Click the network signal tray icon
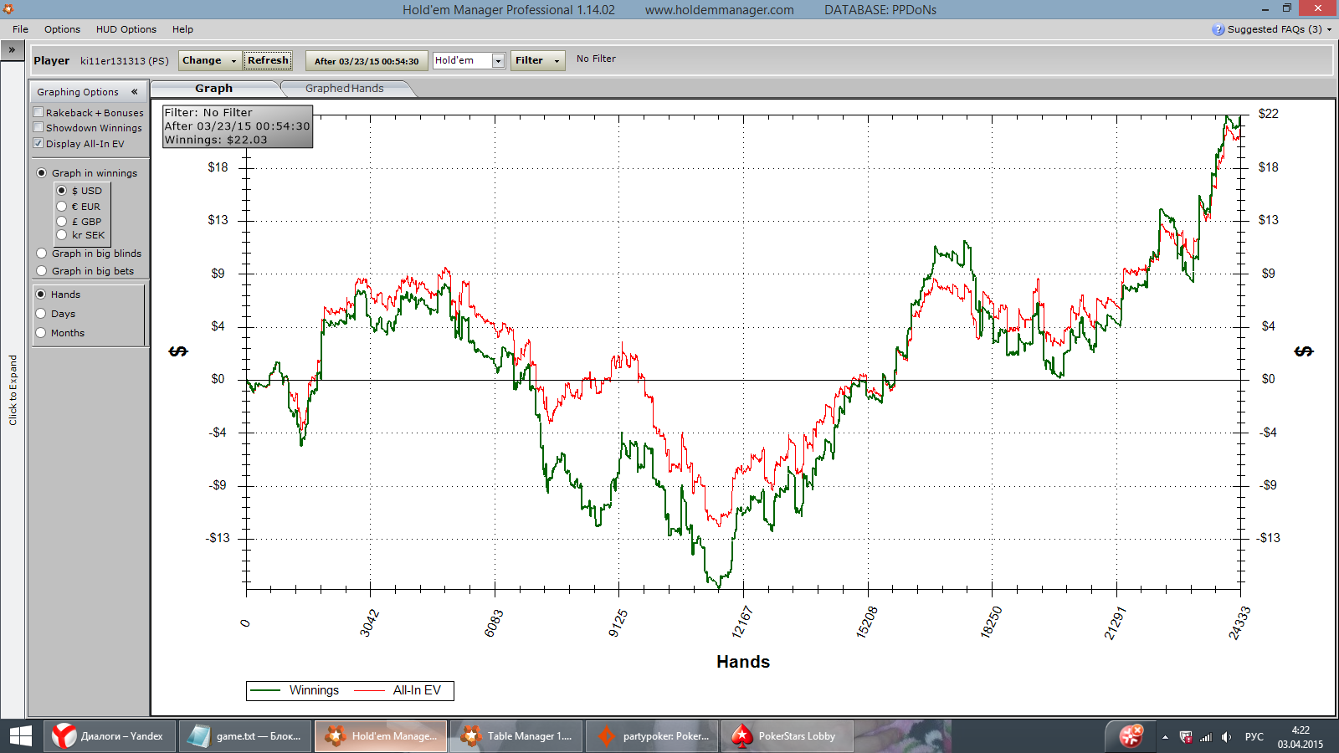The width and height of the screenshot is (1339, 753). (1206, 737)
